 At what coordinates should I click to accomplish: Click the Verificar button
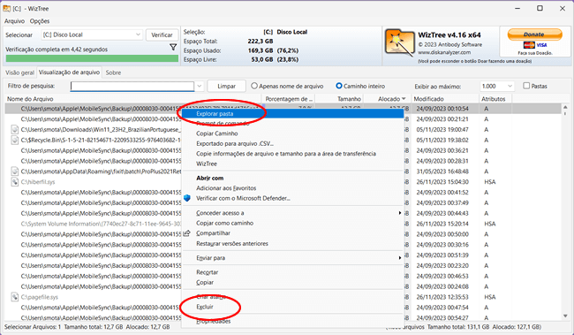tap(162, 34)
